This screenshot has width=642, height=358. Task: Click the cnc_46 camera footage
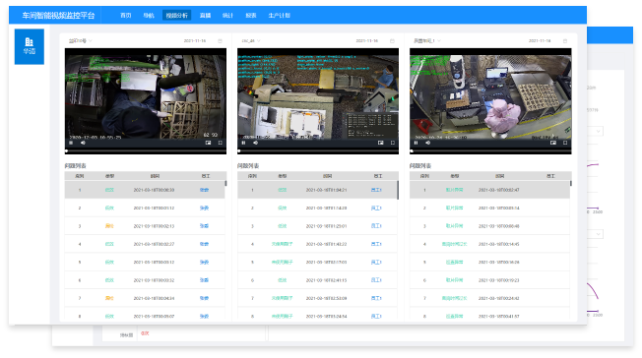318,96
